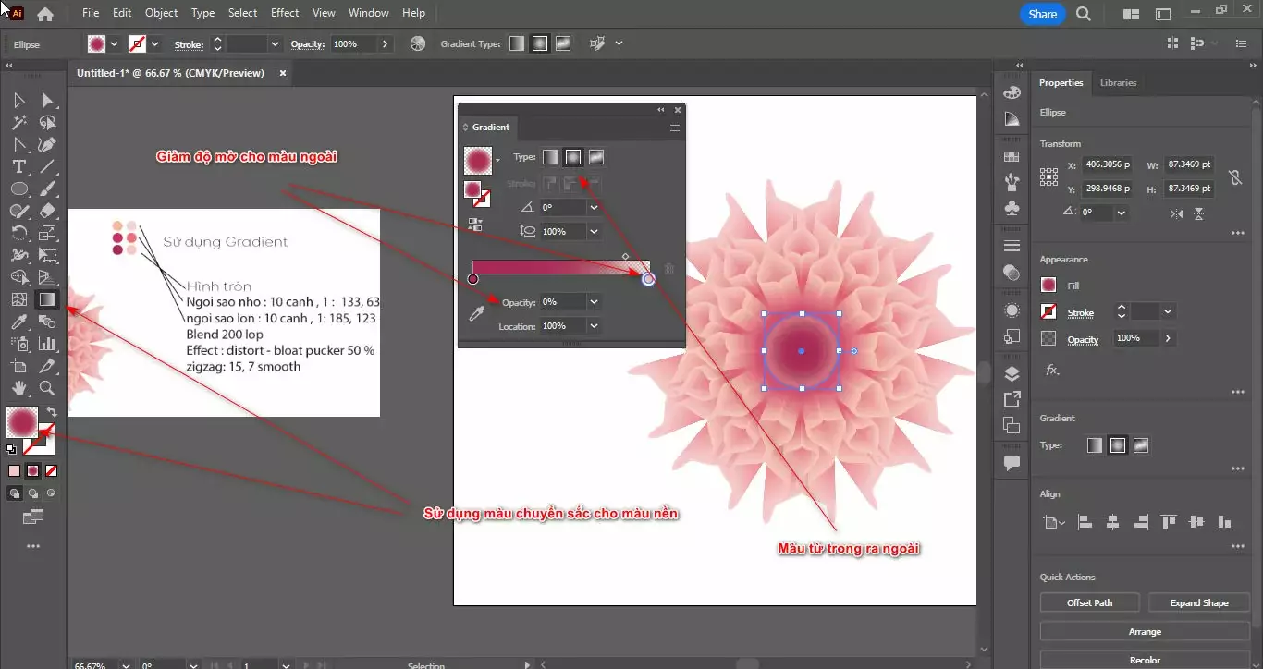Viewport: 1263px width, 669px height.
Task: Open the gradient Location dropdown
Action: [x=594, y=326]
